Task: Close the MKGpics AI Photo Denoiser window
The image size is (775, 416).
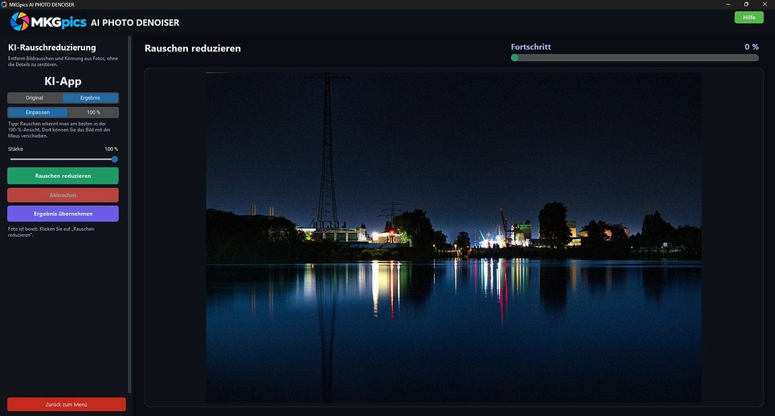Action: (765, 5)
